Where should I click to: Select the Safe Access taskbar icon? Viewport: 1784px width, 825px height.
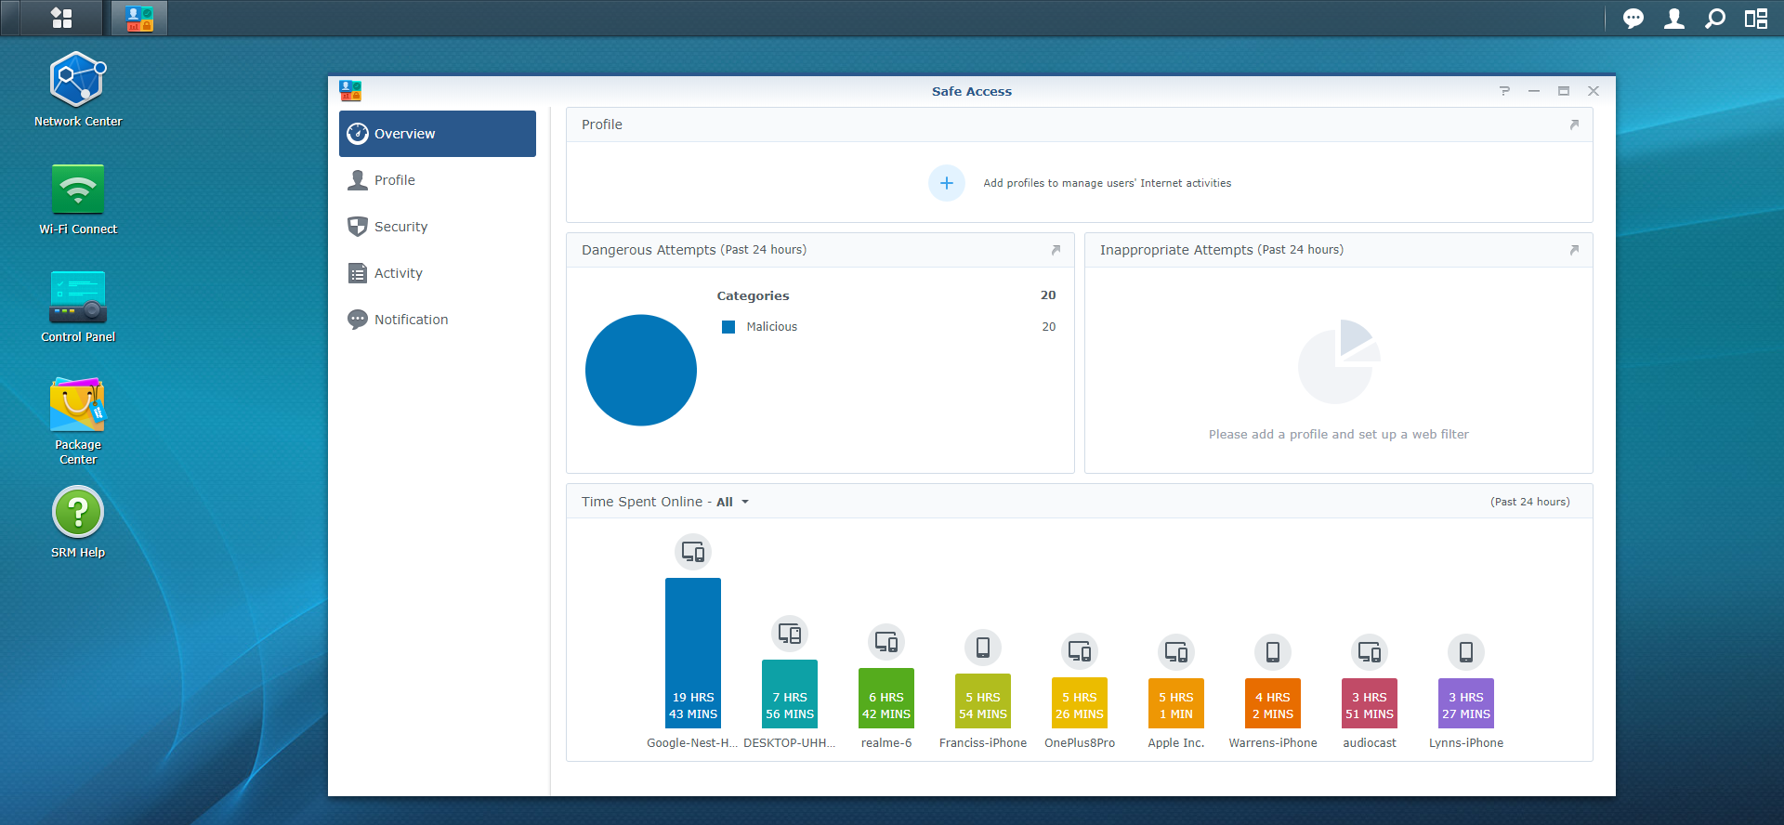point(139,18)
